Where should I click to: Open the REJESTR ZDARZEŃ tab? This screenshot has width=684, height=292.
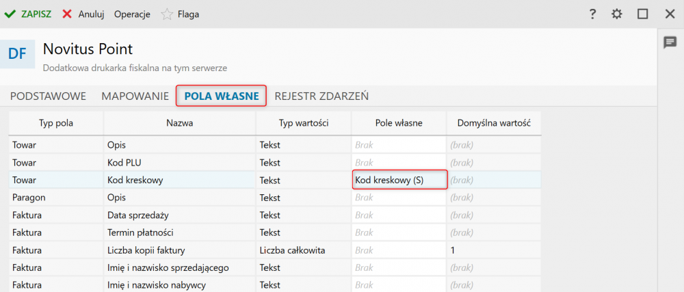point(321,96)
